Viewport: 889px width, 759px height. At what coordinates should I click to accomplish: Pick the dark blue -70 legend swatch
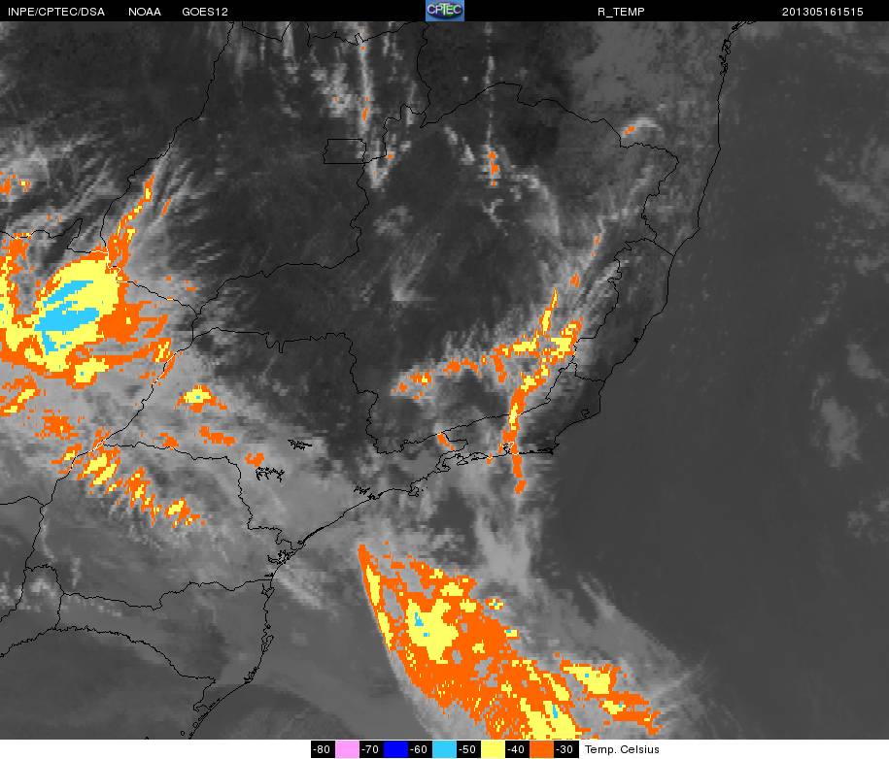click(395, 749)
